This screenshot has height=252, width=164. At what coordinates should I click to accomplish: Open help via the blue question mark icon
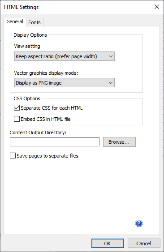(139, 223)
